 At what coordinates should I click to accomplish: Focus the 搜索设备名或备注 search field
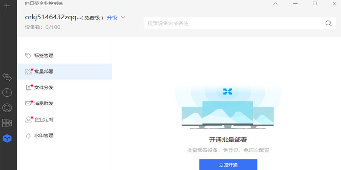(233, 24)
